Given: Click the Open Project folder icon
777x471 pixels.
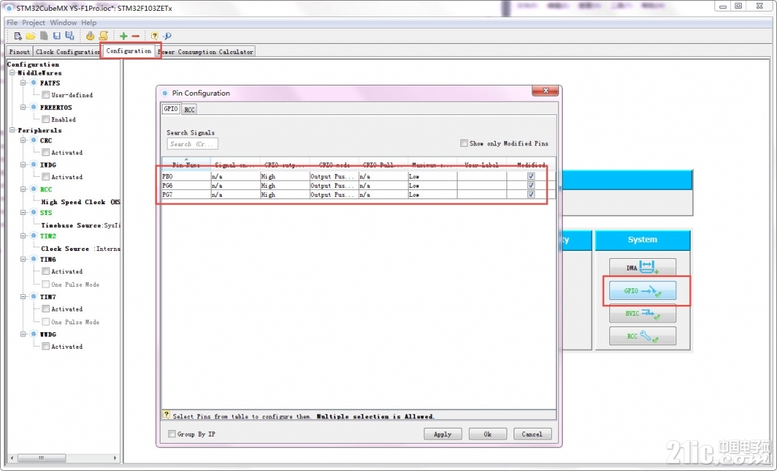Looking at the screenshot, I should click(31, 36).
